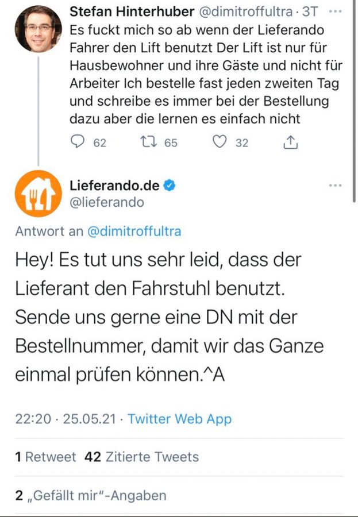The image size is (358, 517).
Task: Open Stefan Hinterhuber's profile photo
Action: [39, 29]
